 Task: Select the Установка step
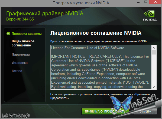[x=20, y=63]
